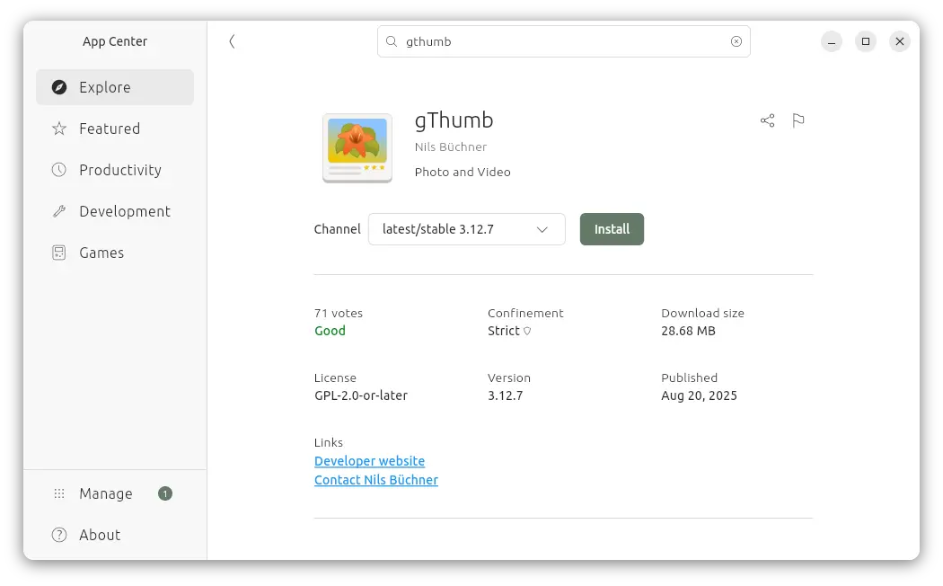Click the Development wrench icon

59,211
